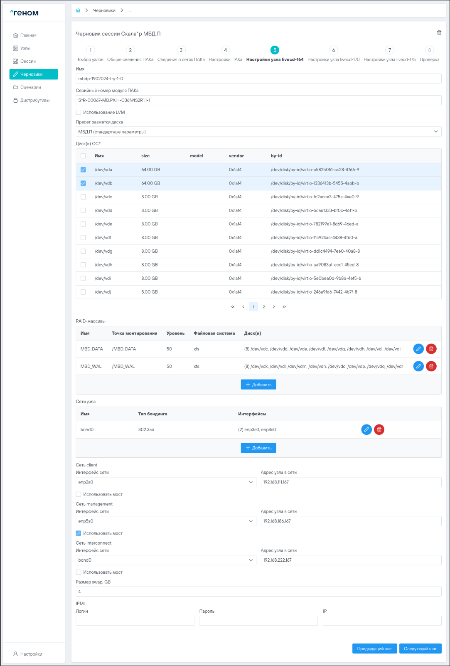The width and height of the screenshot is (450, 666).
Task: Open client network interface dropdown enp2s0
Action: 165,482
